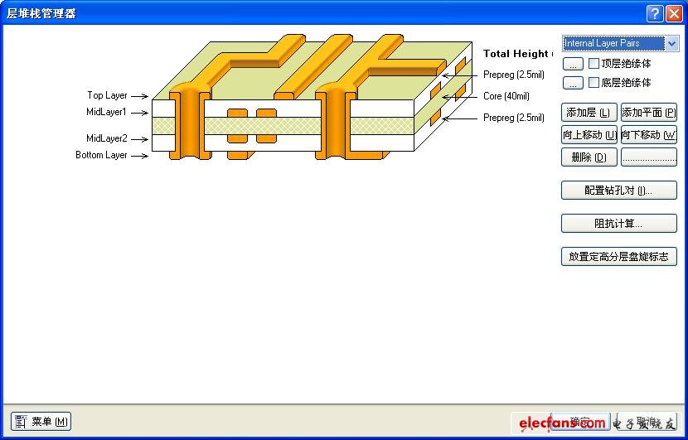Select the Bottom Layer label
Image resolution: width=688 pixels, height=440 pixels.
[x=101, y=155]
